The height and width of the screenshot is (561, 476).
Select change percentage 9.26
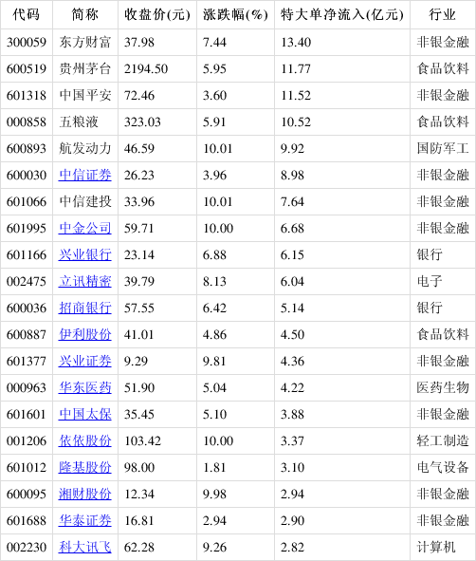click(214, 547)
